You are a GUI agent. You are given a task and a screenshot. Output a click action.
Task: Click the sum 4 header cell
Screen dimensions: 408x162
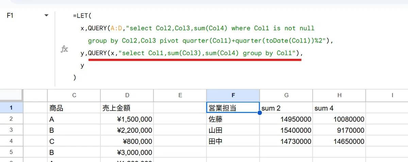339,108
